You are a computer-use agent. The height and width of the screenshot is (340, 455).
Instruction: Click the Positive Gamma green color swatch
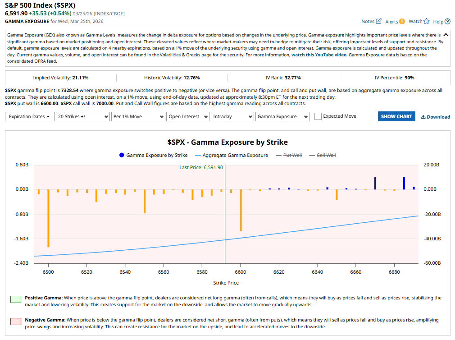16,299
